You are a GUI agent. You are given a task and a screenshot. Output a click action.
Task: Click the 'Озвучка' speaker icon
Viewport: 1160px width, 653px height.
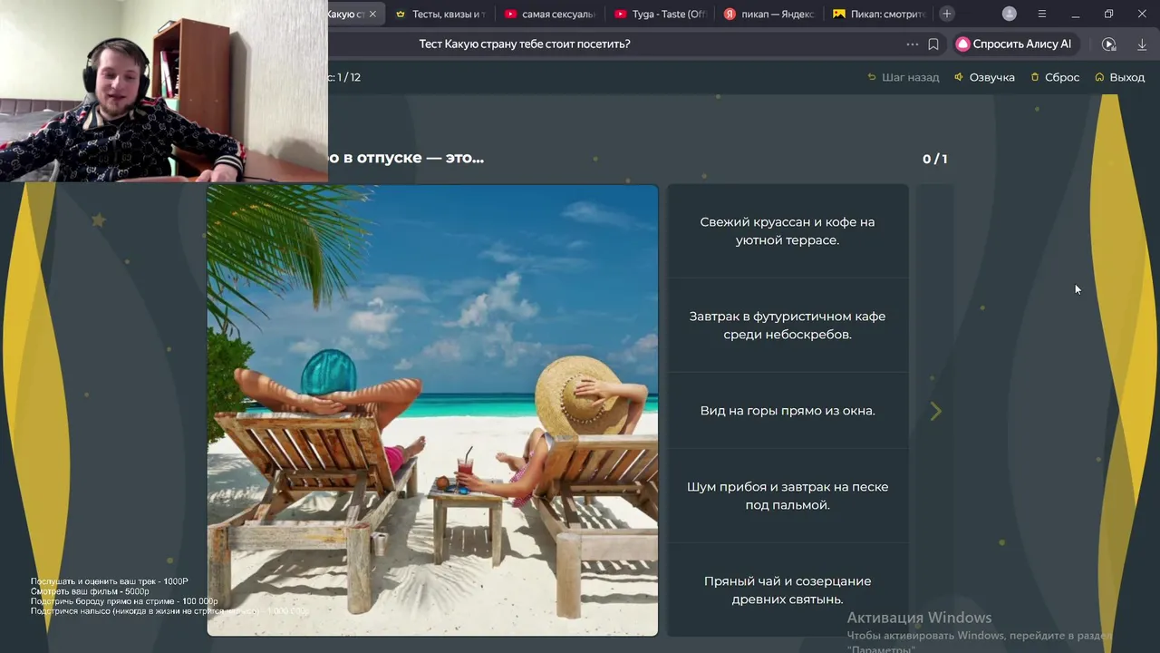pyautogui.click(x=959, y=77)
